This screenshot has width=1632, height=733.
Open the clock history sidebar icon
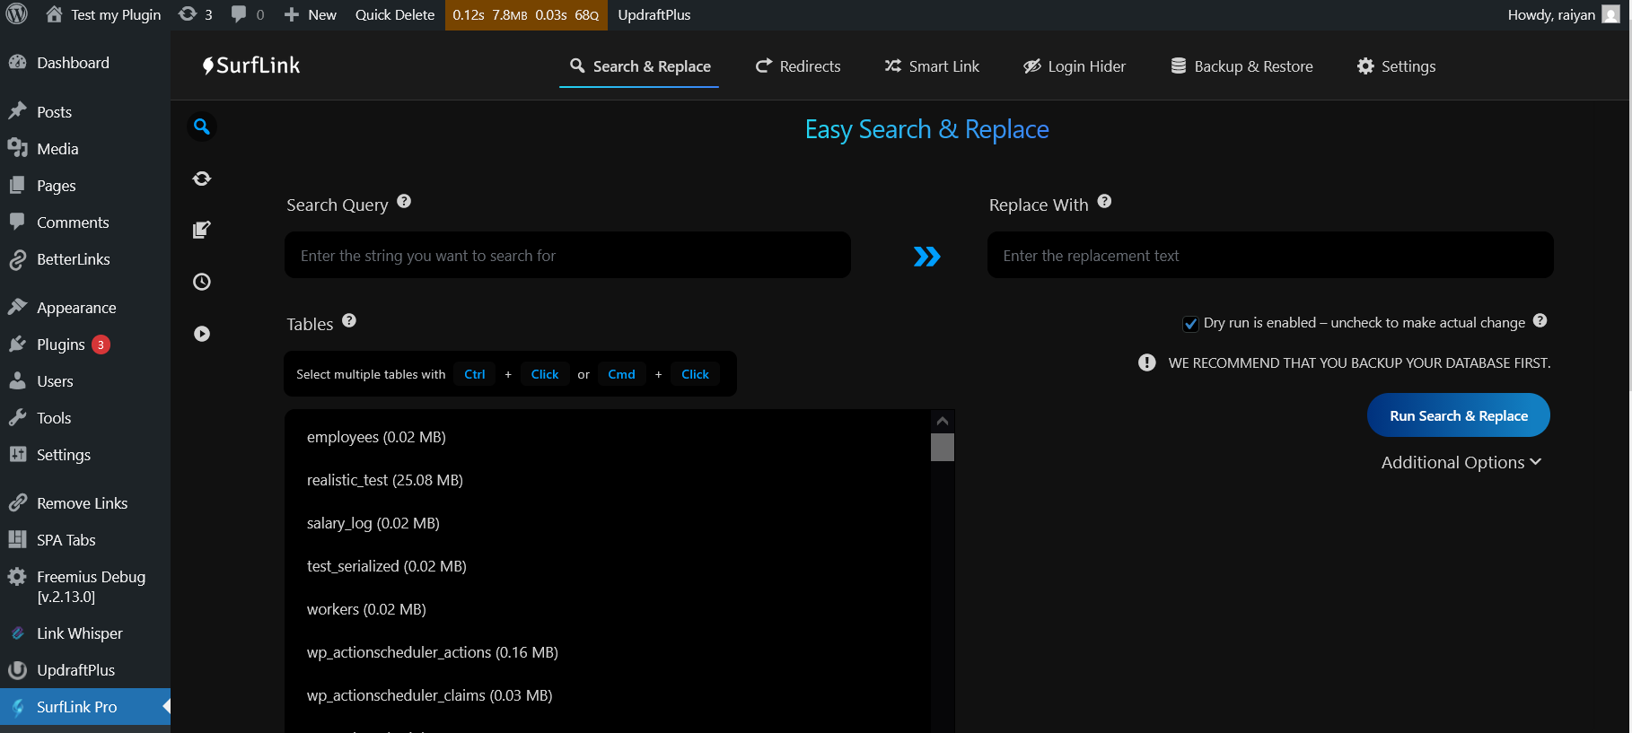202,282
